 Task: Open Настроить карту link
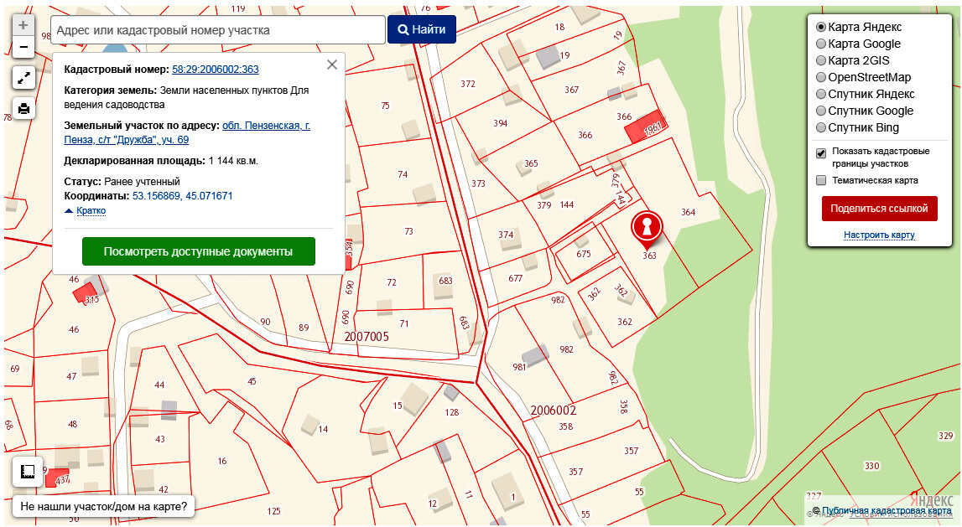coord(879,235)
